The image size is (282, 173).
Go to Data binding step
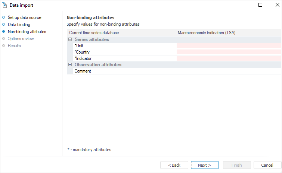pyautogui.click(x=19, y=25)
